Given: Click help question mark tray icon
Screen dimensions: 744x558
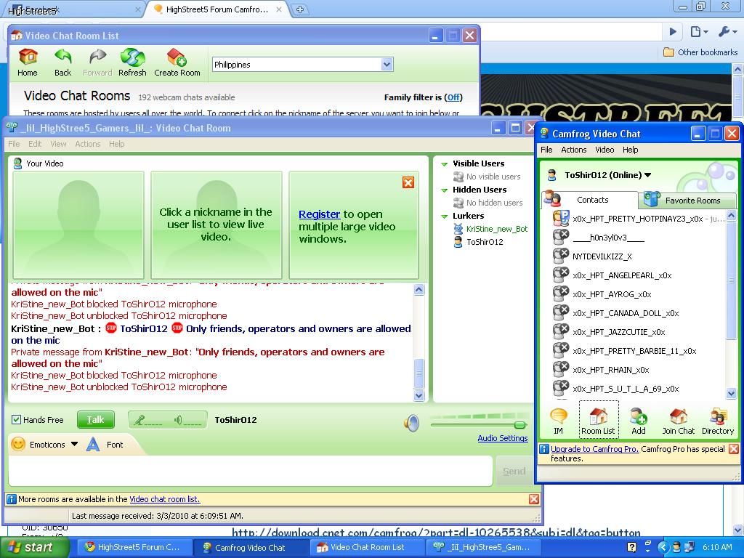Looking at the screenshot, I should 631,547.
